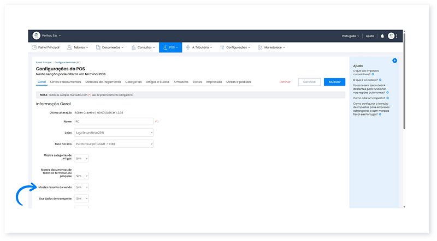
Task: Toggle Usa dados de transporte select
Action: 81,198
